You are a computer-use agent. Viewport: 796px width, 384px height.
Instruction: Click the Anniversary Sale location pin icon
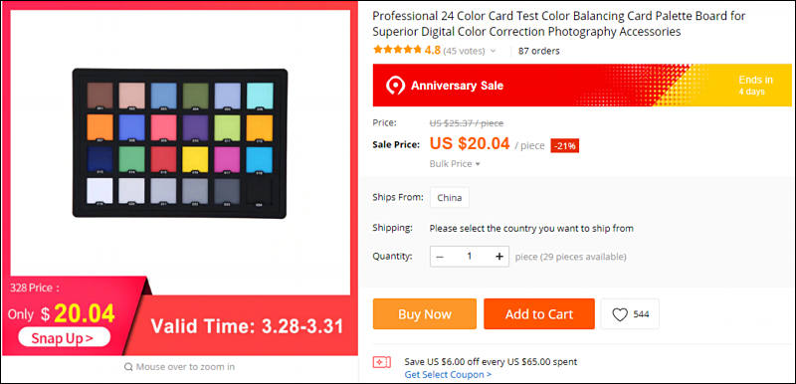point(395,86)
